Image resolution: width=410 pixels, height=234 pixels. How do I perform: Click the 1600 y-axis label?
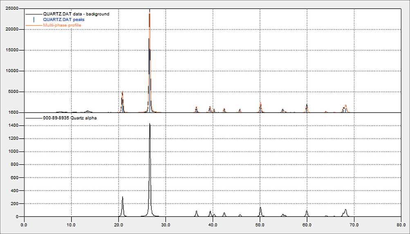tap(13, 113)
